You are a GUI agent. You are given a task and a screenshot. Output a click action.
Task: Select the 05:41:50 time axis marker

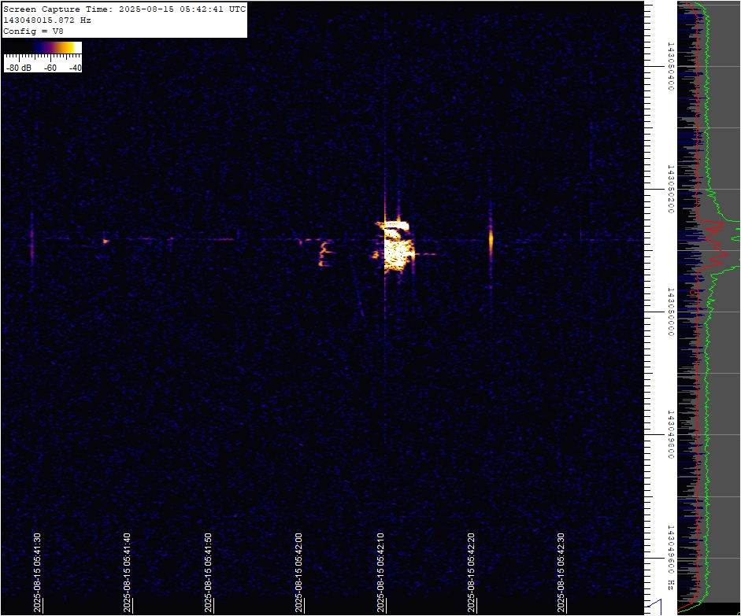click(x=208, y=573)
